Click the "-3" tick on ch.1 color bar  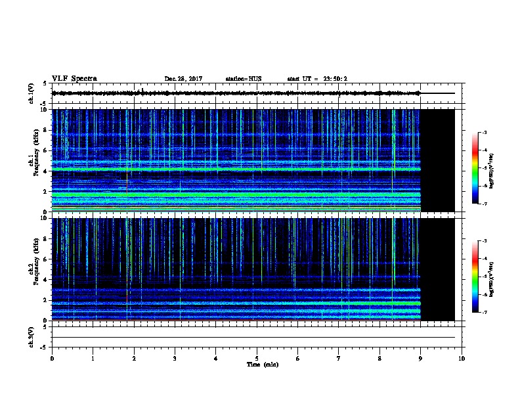click(484, 132)
